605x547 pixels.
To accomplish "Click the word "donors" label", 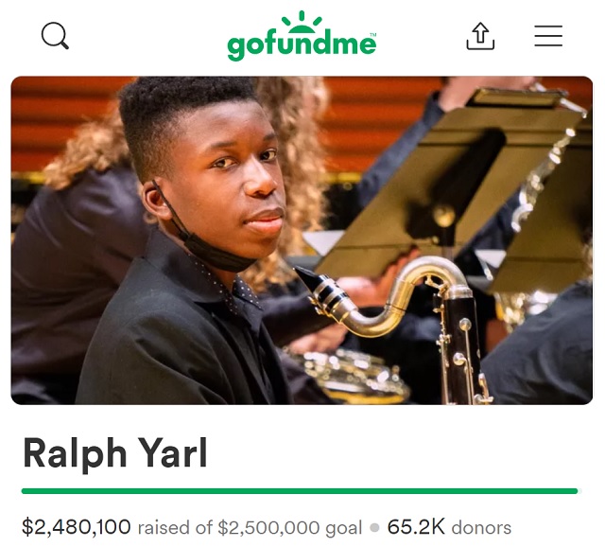I will pos(481,527).
